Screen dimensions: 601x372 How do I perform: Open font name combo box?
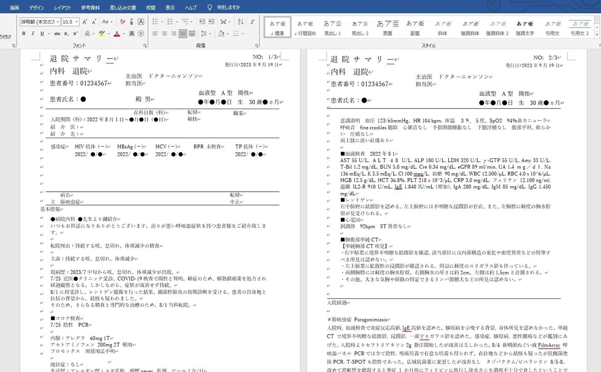click(40, 22)
